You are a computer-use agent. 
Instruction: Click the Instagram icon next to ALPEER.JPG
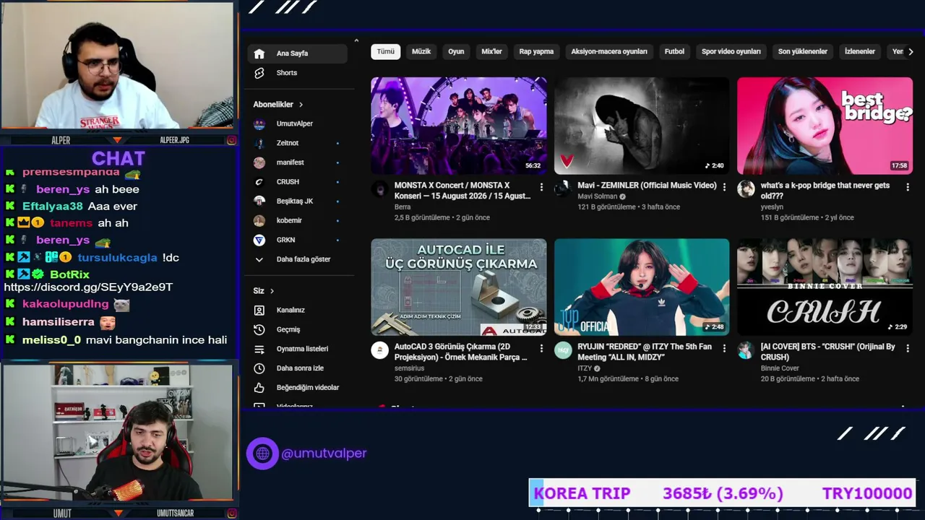pyautogui.click(x=232, y=140)
